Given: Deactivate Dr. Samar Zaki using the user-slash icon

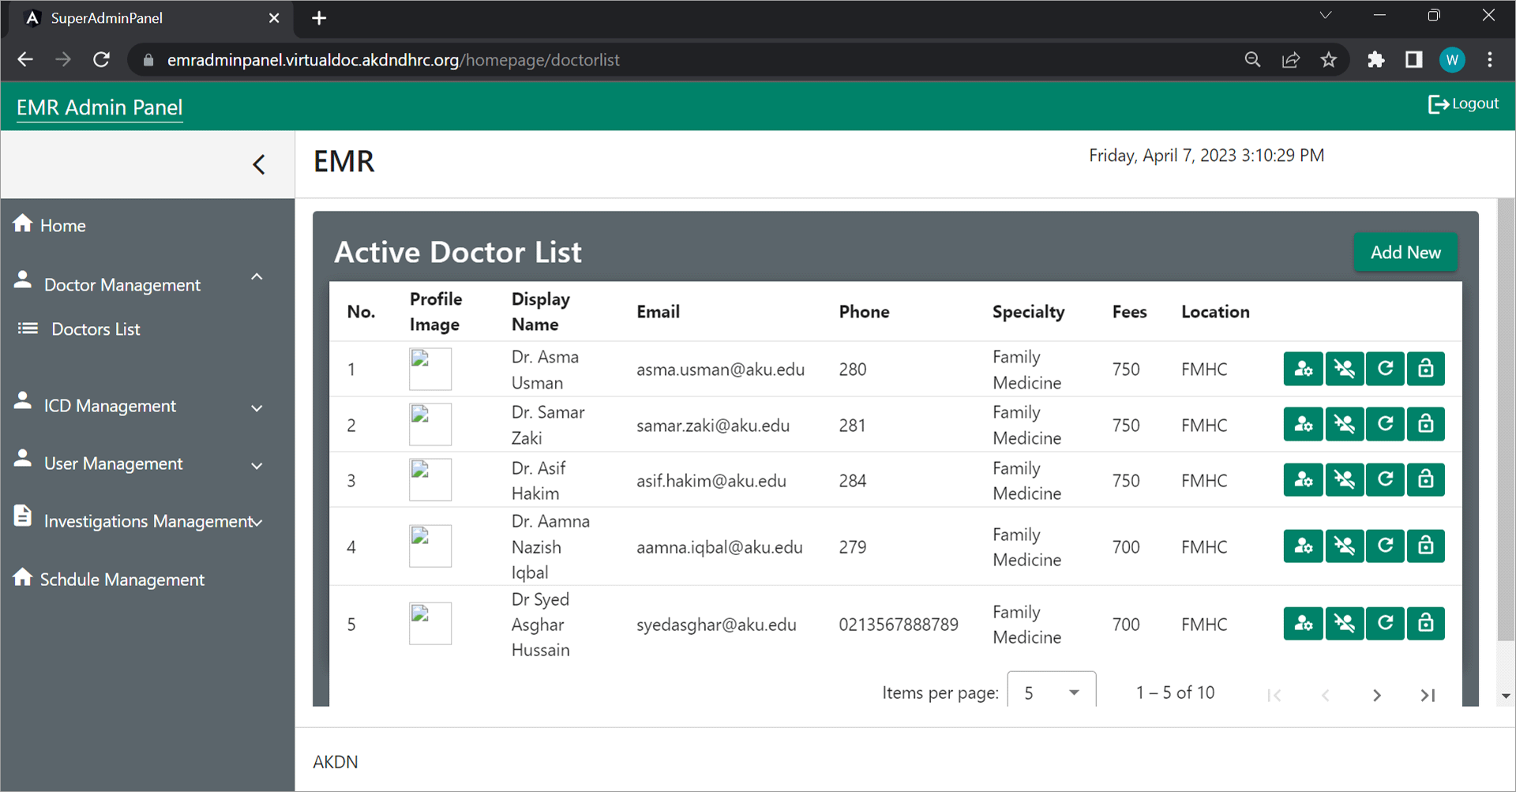Looking at the screenshot, I should [x=1344, y=424].
